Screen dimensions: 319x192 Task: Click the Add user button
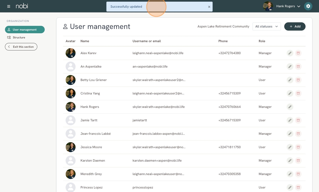tap(295, 26)
